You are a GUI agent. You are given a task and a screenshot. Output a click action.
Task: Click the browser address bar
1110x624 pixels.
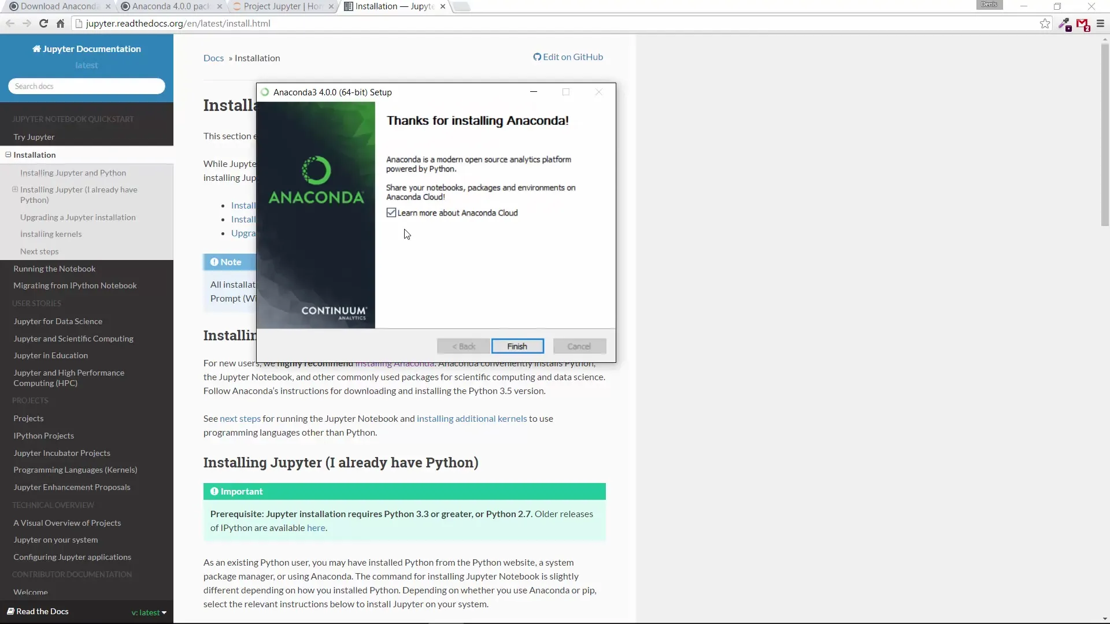point(555,24)
